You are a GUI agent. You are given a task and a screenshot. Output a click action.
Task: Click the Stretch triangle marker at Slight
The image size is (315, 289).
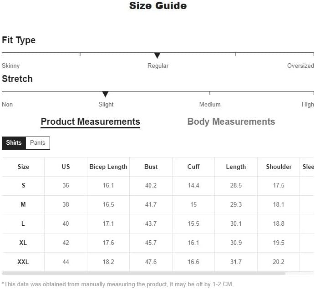pyautogui.click(x=105, y=94)
